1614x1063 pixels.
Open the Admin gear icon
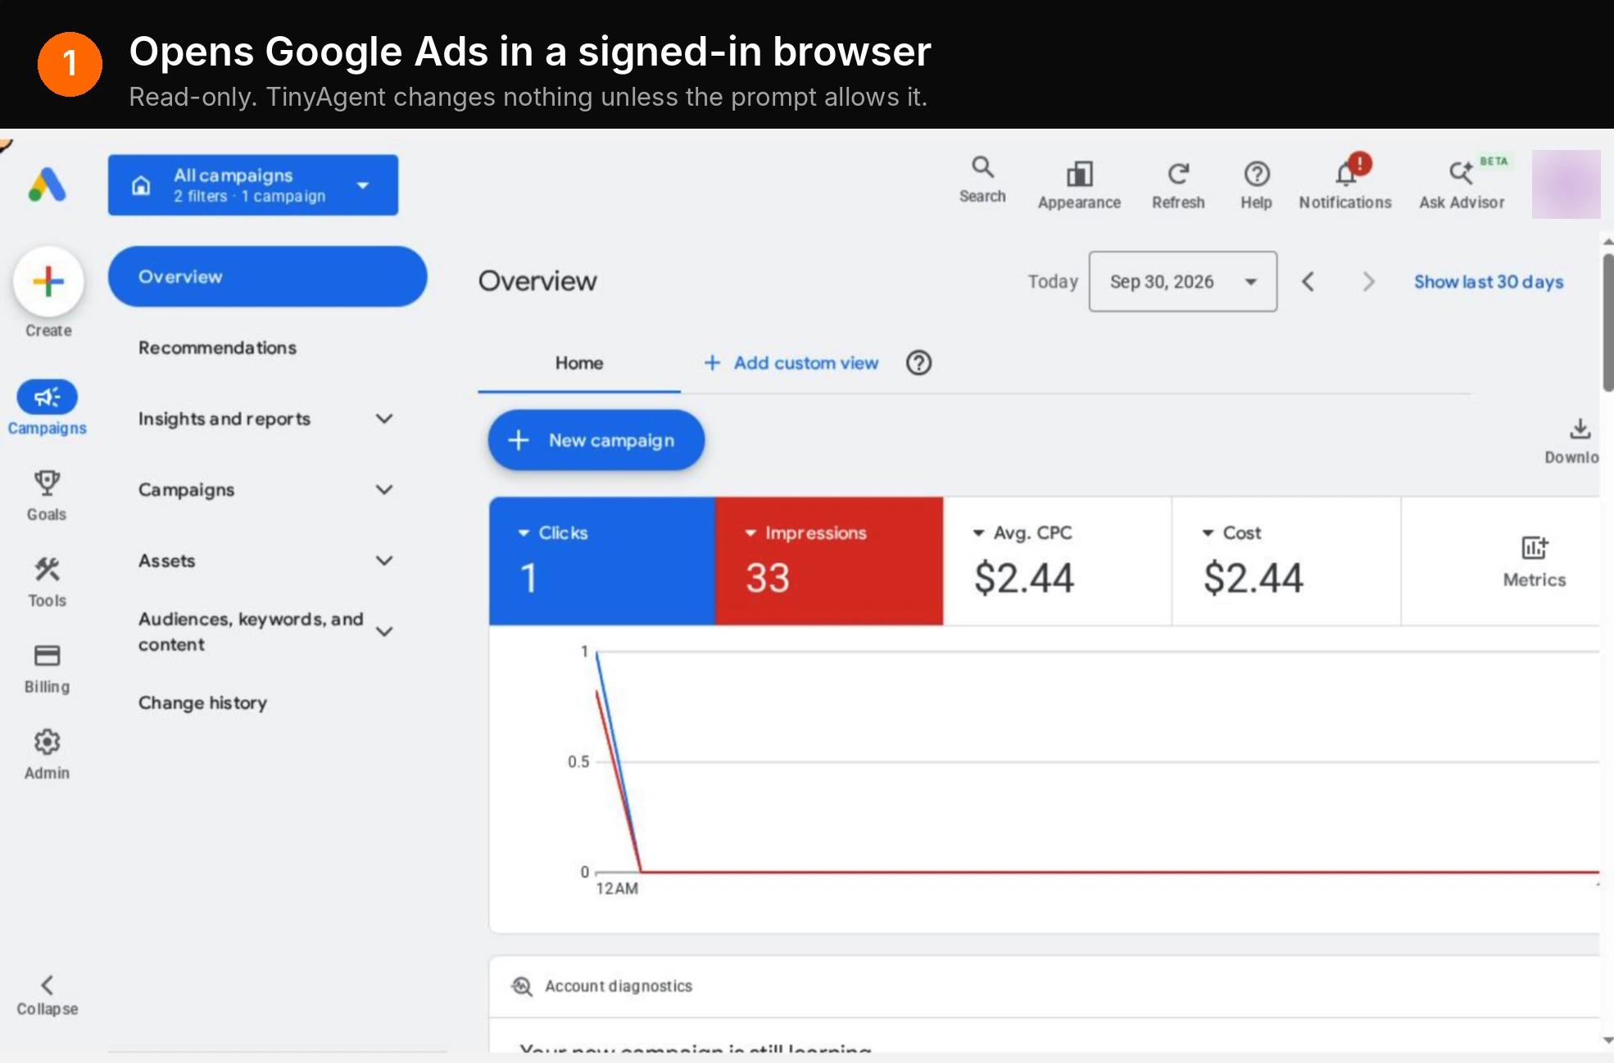(47, 742)
